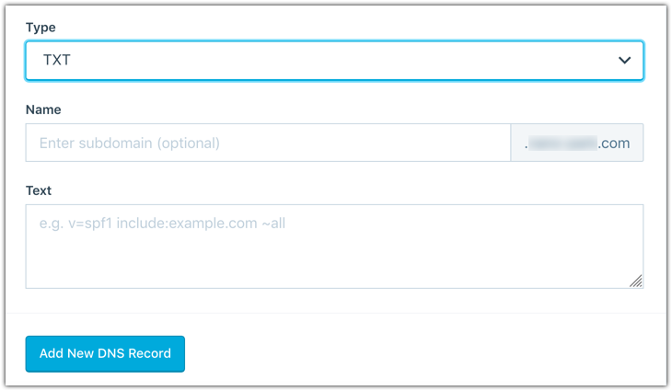
Task: Click inside the Text record textarea
Action: 333,246
